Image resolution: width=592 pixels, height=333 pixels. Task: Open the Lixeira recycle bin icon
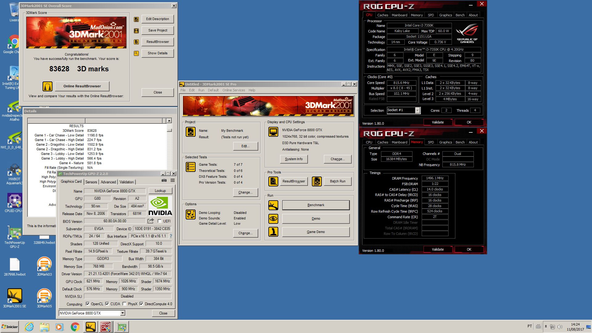click(14, 12)
